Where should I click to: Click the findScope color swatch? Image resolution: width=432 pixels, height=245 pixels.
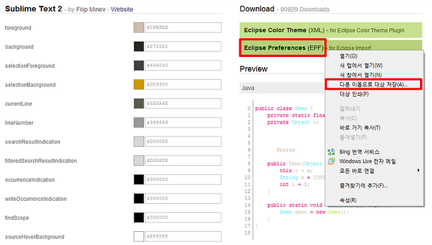click(139, 217)
